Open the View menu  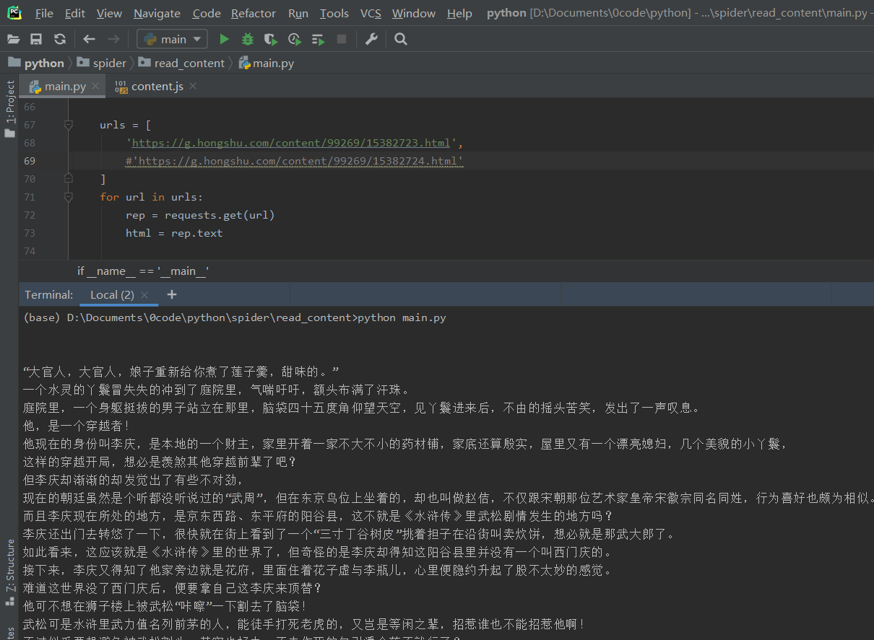point(109,13)
